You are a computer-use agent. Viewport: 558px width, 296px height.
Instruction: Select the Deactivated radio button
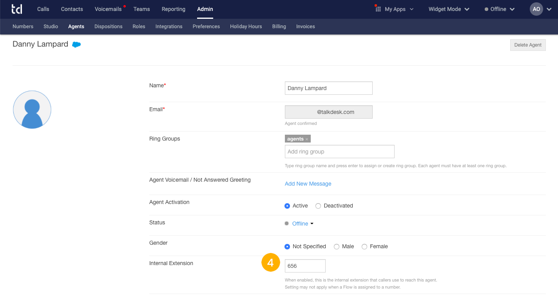pos(318,206)
